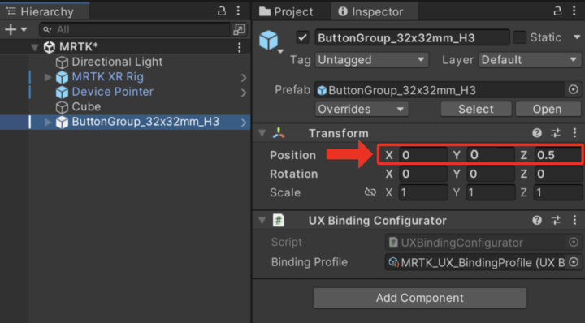Expand ButtonGroup_32x32mm_H3 children

click(48, 122)
